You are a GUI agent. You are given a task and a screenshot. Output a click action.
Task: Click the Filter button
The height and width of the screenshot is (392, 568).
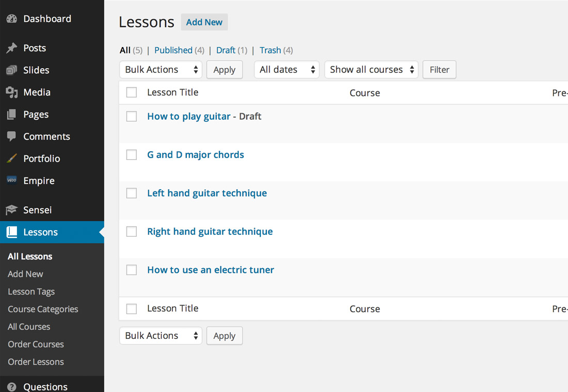click(x=439, y=70)
